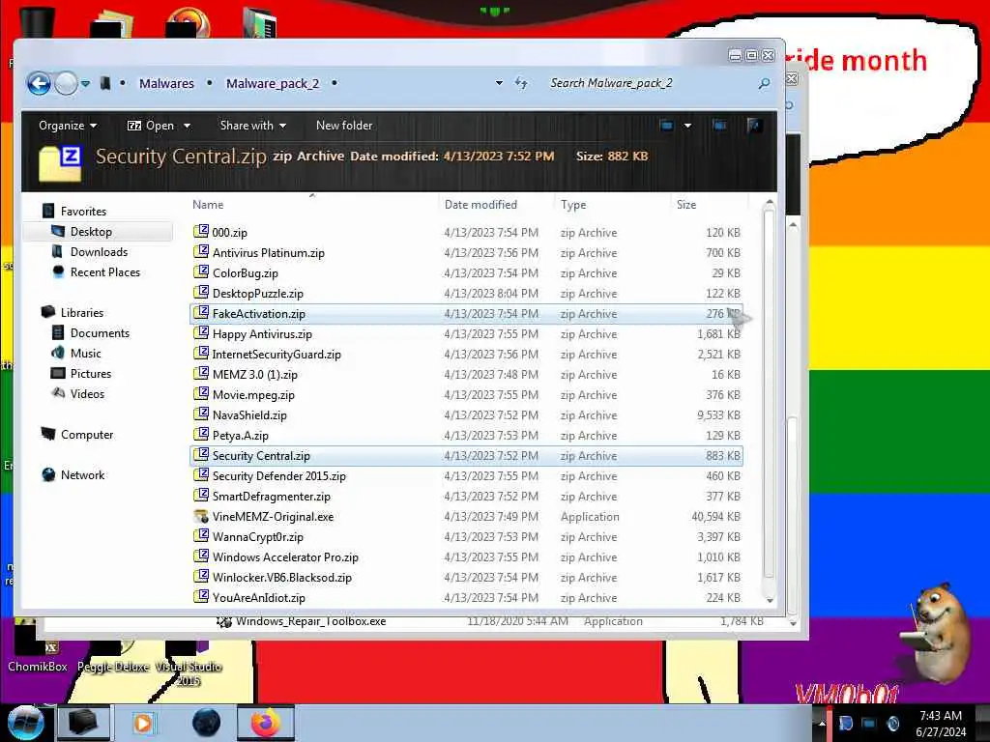The image size is (990, 742).
Task: Toggle the preview pane icon
Action: coord(719,126)
